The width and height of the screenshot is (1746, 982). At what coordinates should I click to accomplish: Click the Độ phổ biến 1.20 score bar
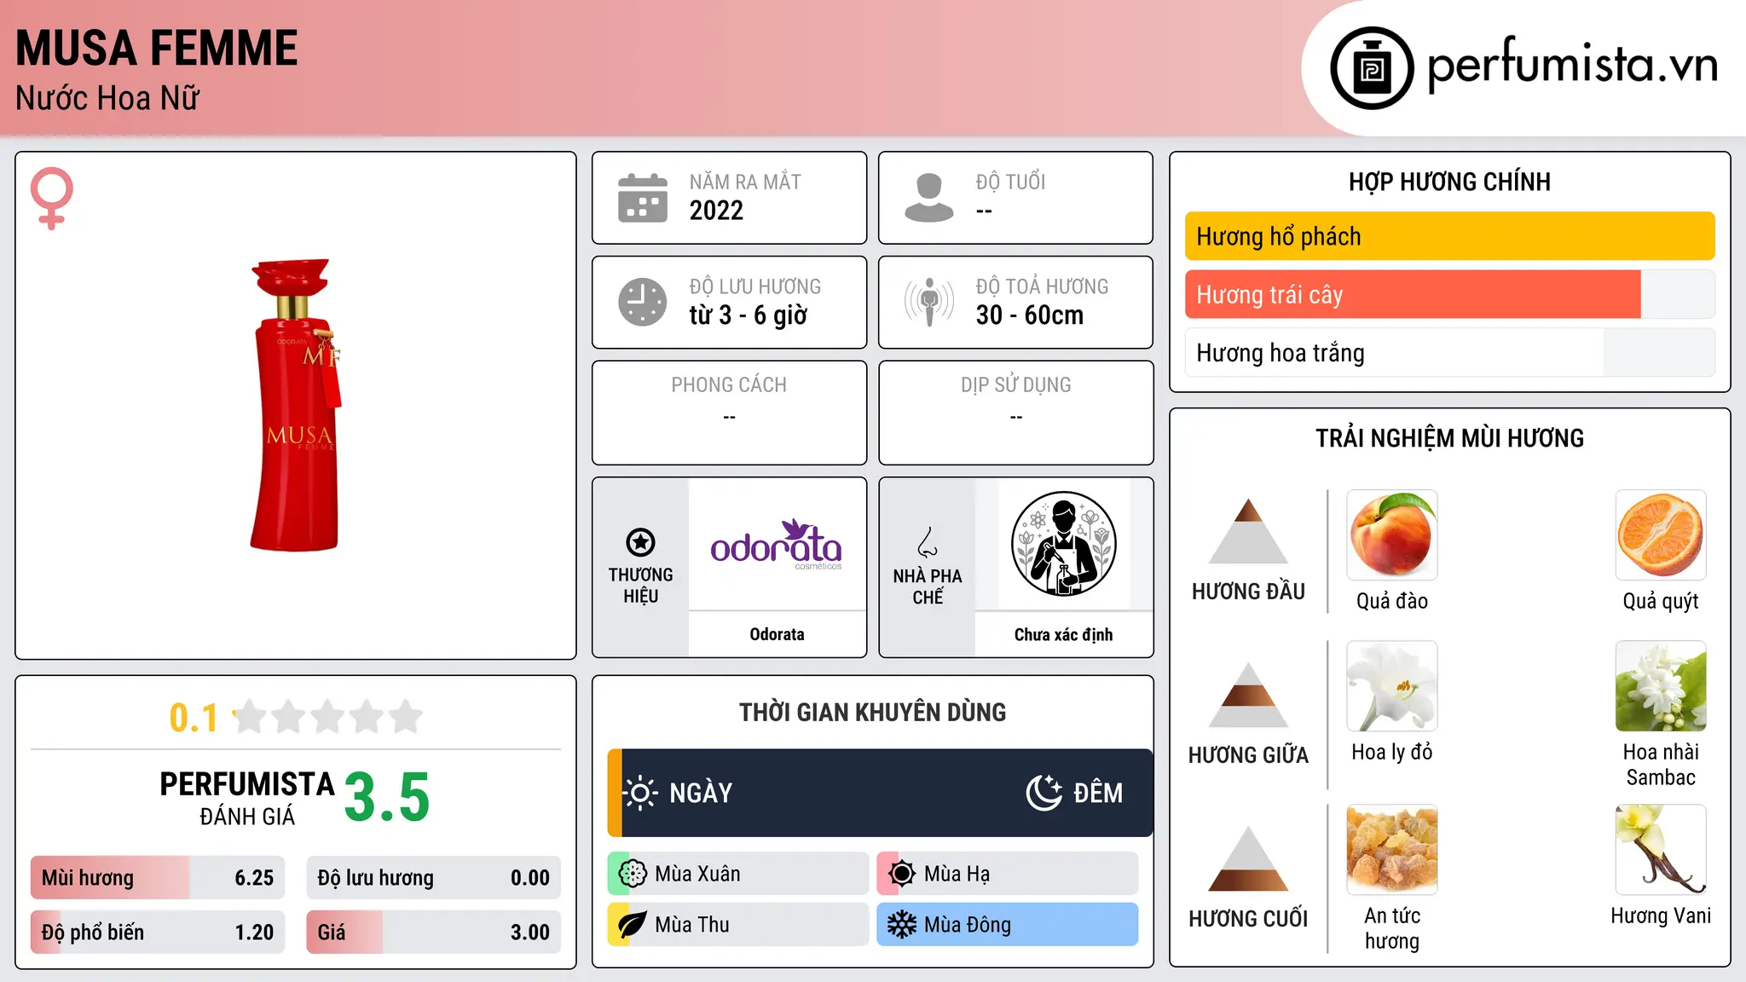(x=158, y=933)
